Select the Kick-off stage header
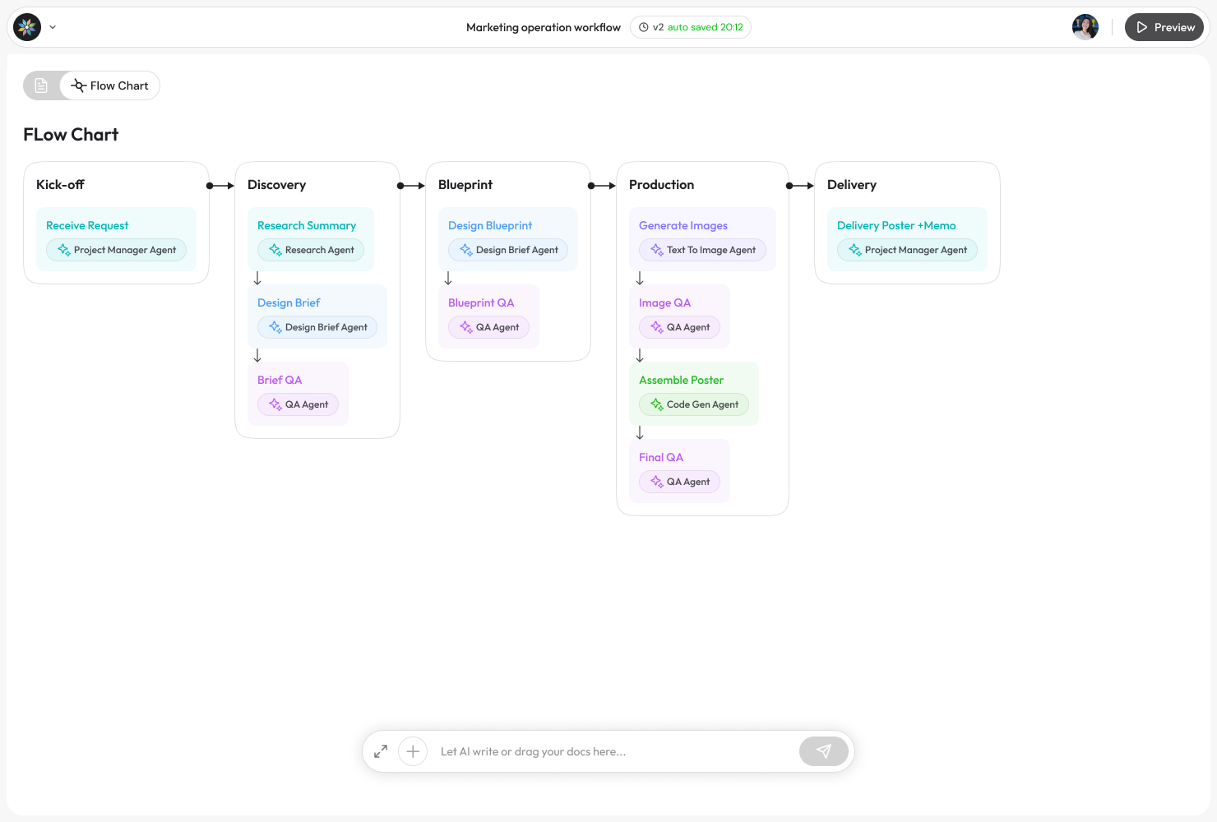 click(x=60, y=185)
